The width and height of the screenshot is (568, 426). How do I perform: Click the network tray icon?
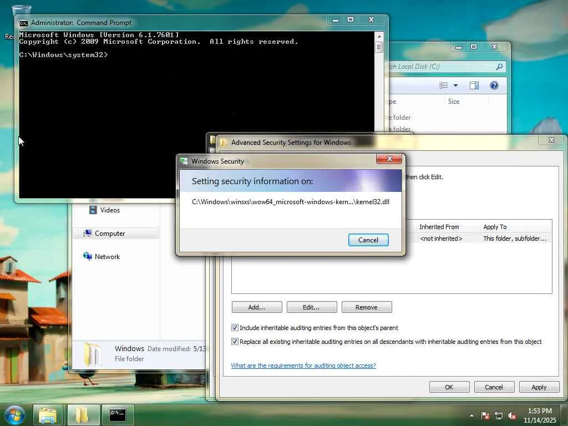pyautogui.click(x=499, y=415)
